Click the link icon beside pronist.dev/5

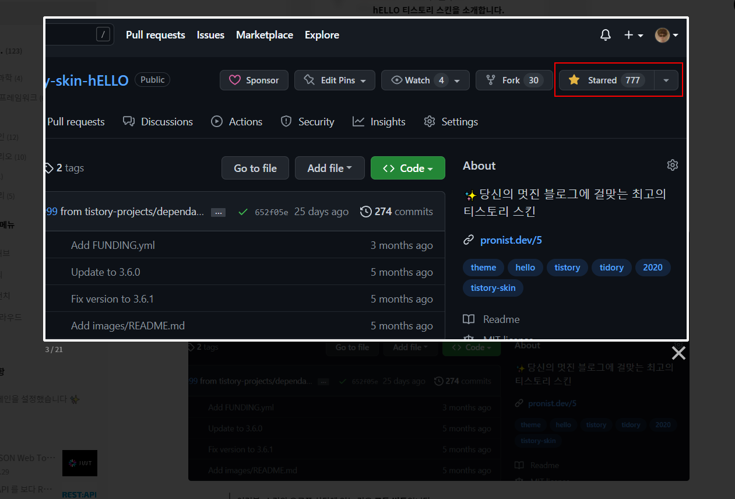point(469,239)
